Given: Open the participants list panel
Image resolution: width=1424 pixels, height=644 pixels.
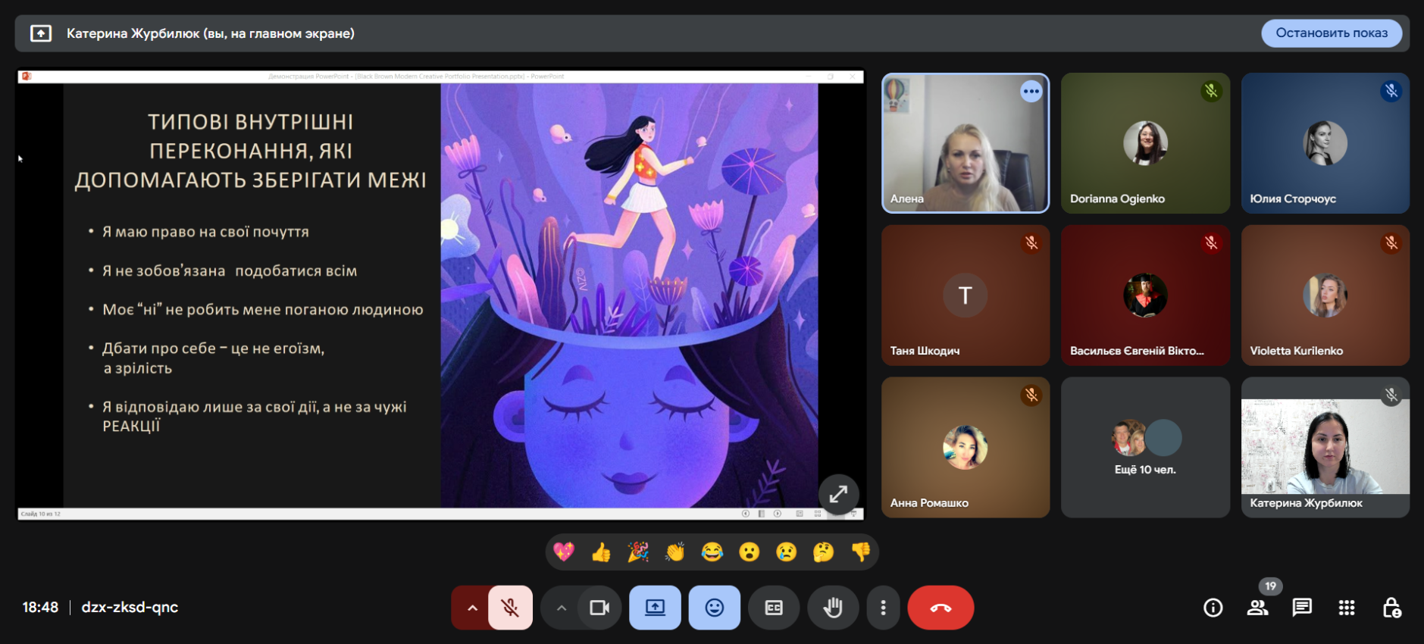Looking at the screenshot, I should click(x=1258, y=608).
